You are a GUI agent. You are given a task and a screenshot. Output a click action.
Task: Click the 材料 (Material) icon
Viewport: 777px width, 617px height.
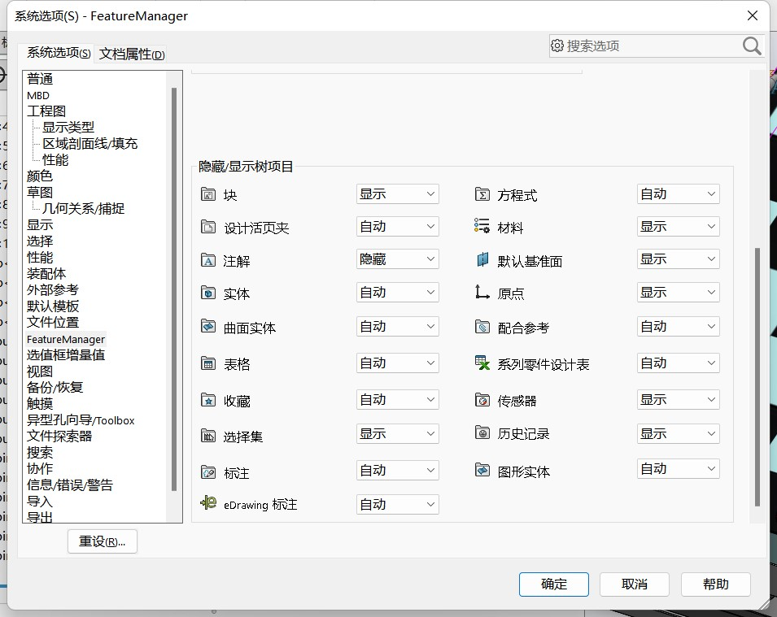(482, 228)
